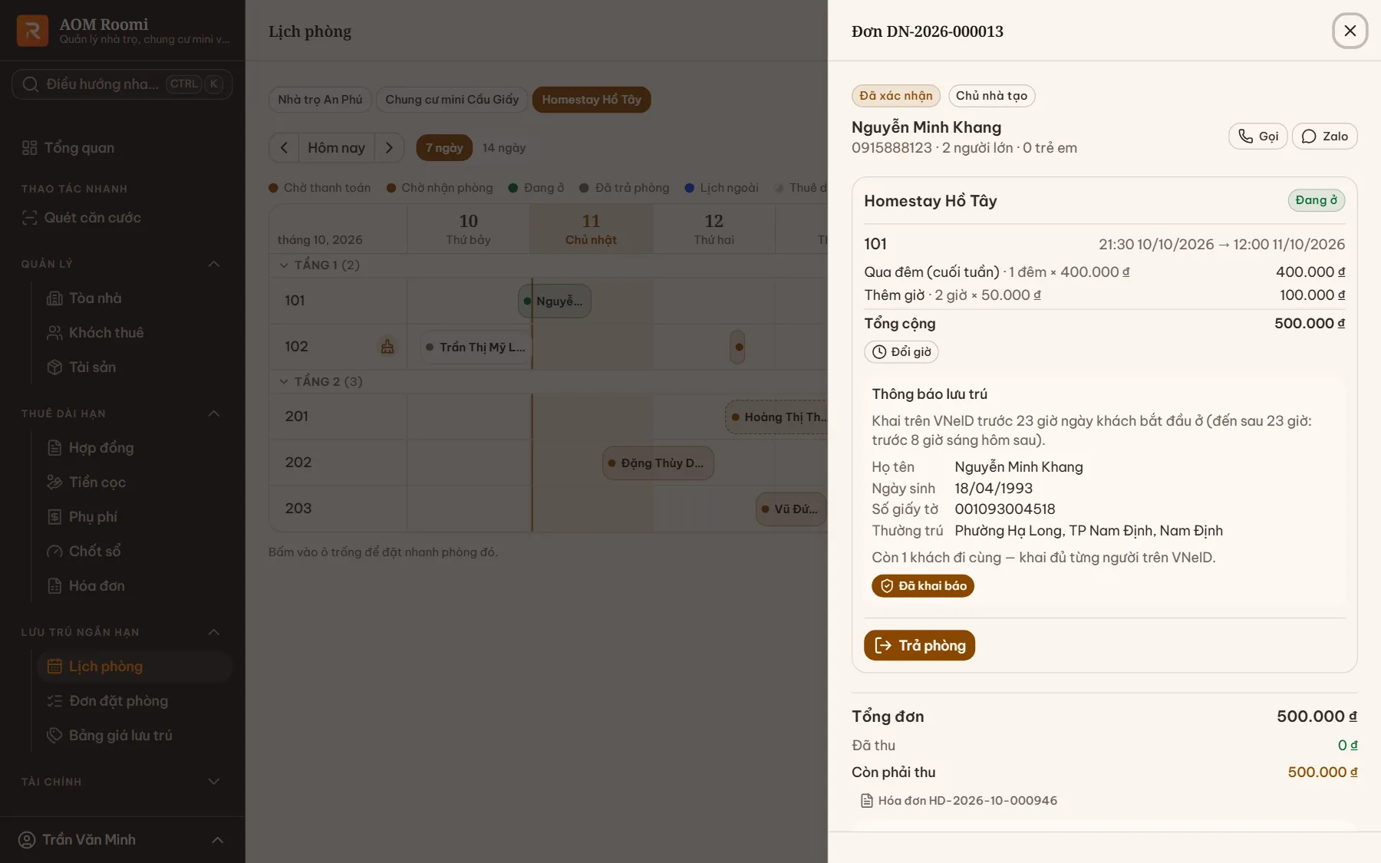The width and height of the screenshot is (1381, 863).
Task: Open Phụ phí surcharges page
Action: (x=134, y=516)
